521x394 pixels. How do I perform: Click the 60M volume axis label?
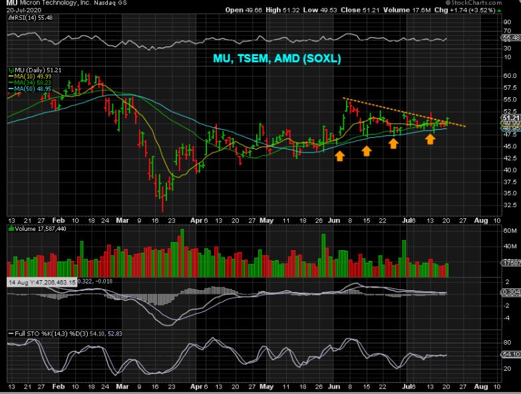point(510,230)
